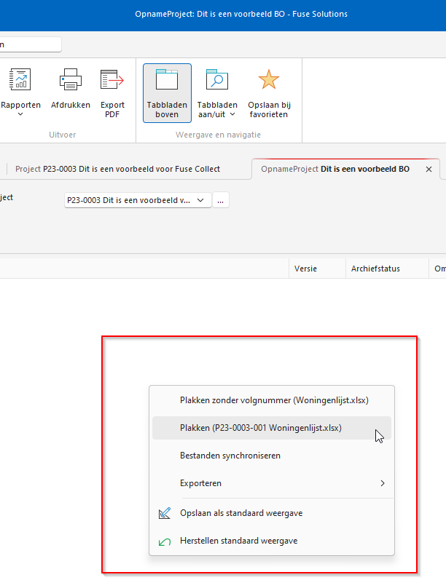Image resolution: width=446 pixels, height=580 pixels.
Task: Open the Rapporten menu icon
Action: pyautogui.click(x=20, y=79)
